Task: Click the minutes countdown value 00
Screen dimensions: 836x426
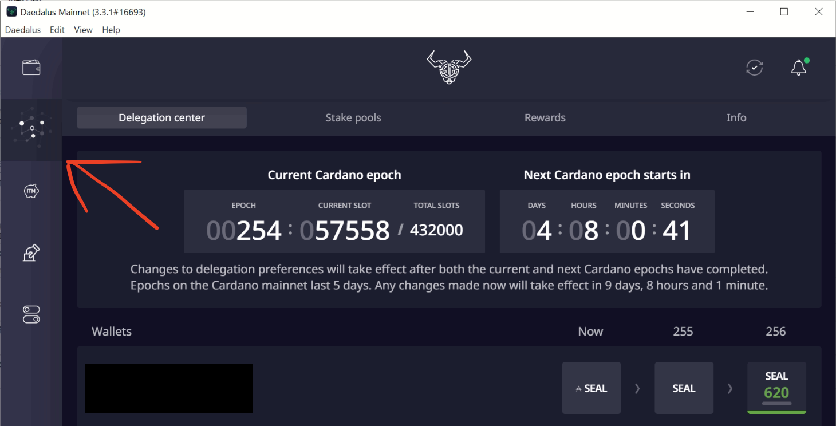Action: 630,231
